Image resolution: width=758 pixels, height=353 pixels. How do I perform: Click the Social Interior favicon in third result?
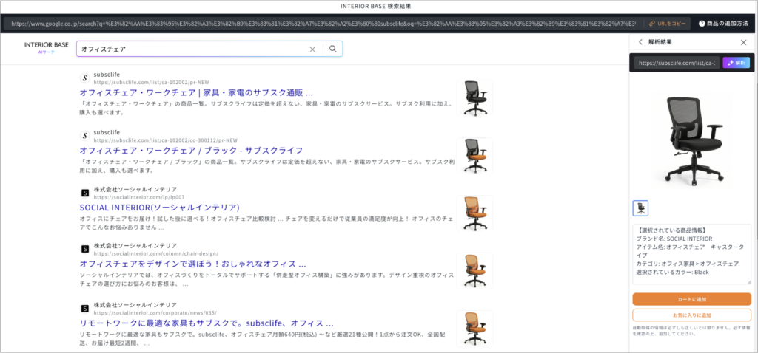[84, 193]
